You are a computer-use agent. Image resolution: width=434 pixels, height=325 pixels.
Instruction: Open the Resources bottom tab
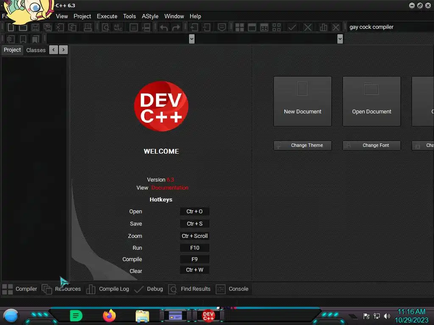61,289
